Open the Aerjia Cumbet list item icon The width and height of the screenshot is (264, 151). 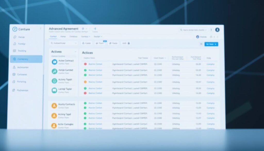pyautogui.click(x=54, y=71)
